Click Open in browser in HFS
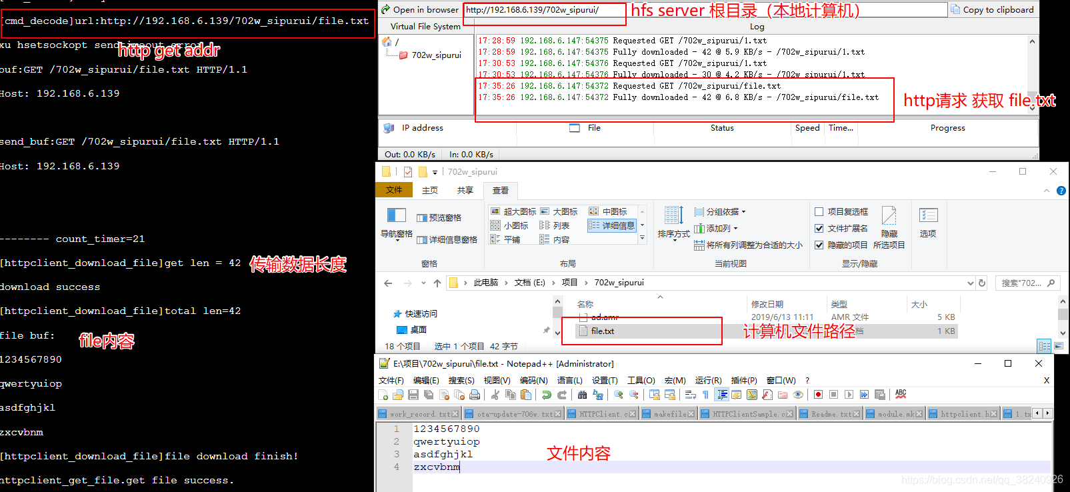This screenshot has width=1070, height=492. tap(420, 9)
